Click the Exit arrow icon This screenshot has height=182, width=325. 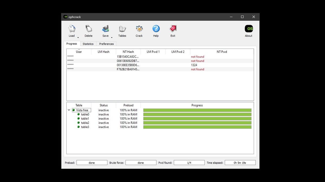(x=173, y=29)
